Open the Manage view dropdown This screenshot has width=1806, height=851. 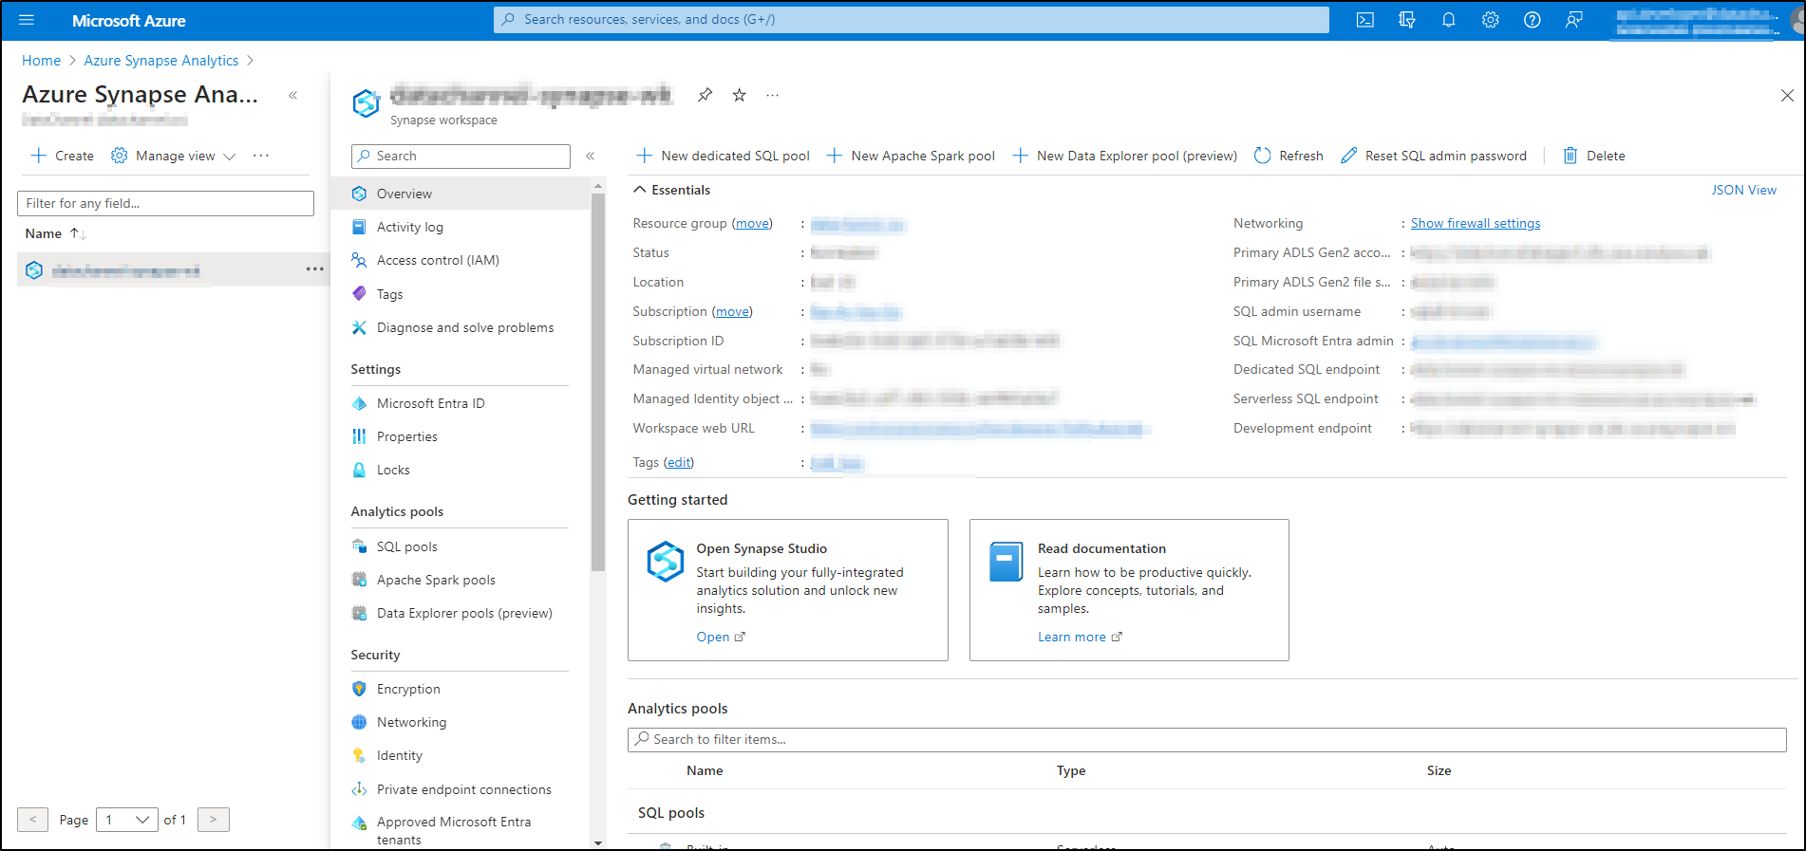pos(173,156)
